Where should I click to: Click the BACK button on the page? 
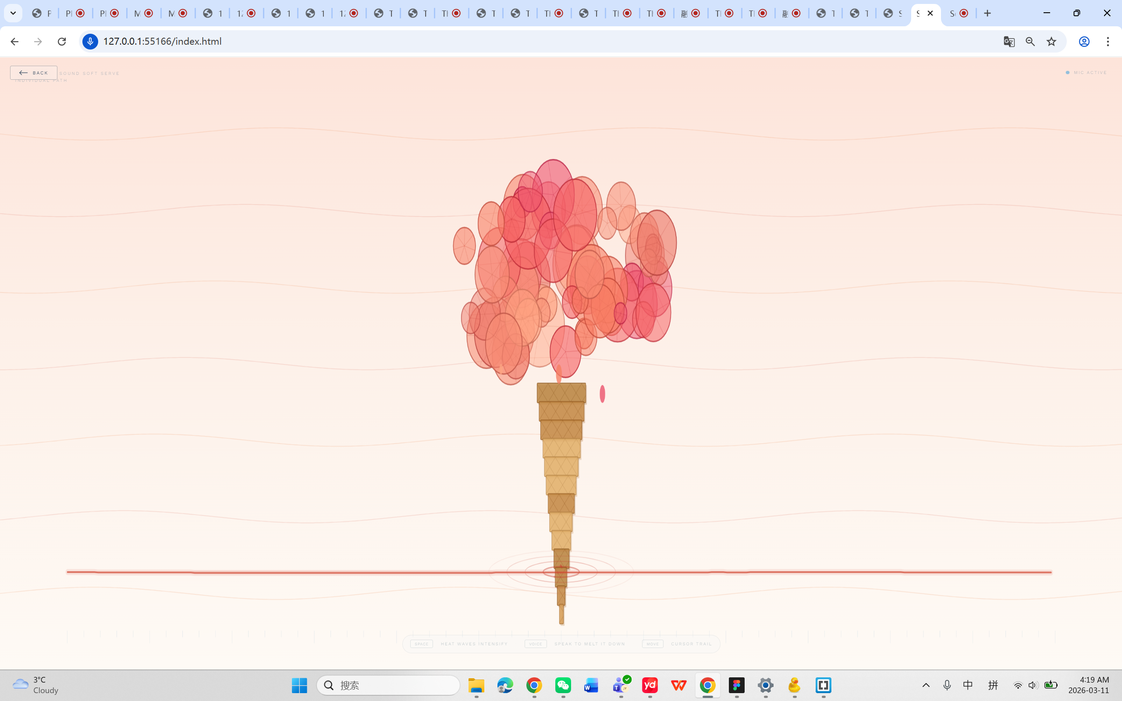coord(33,72)
